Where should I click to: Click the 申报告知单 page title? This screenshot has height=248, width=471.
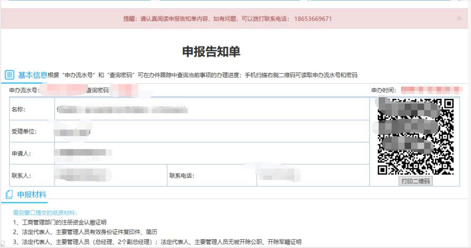click(x=211, y=52)
